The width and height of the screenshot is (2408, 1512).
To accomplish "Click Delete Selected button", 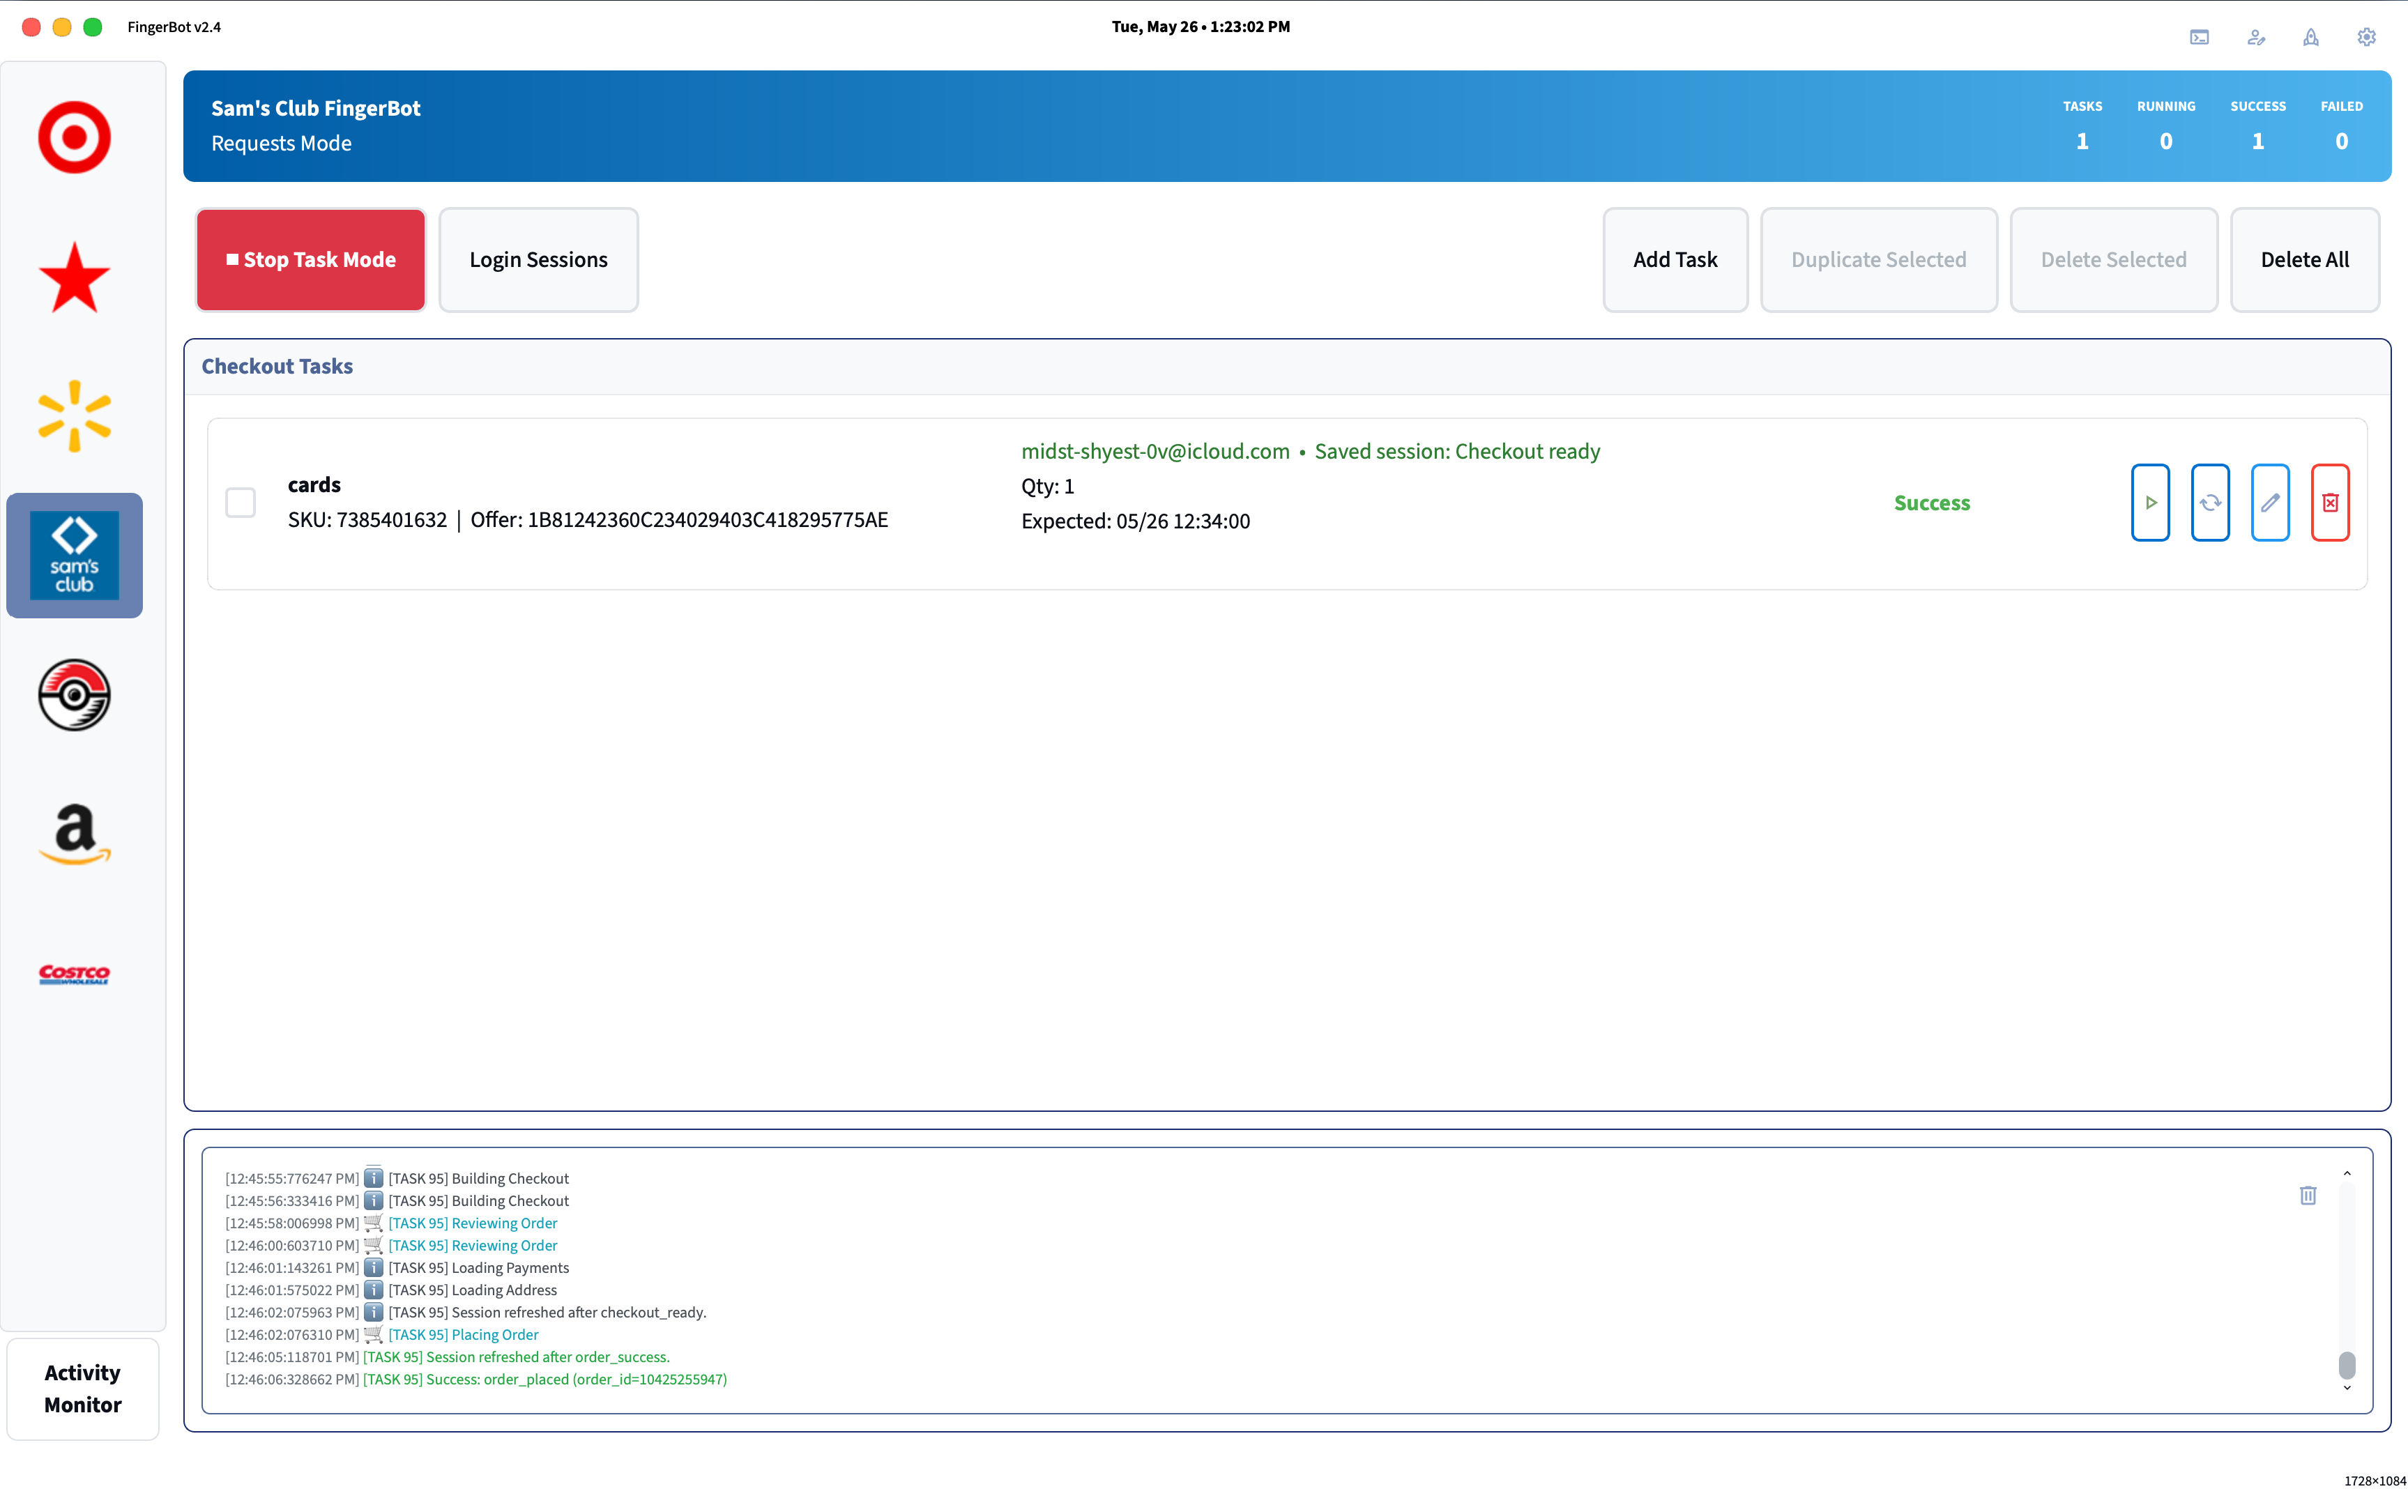I will (2113, 260).
